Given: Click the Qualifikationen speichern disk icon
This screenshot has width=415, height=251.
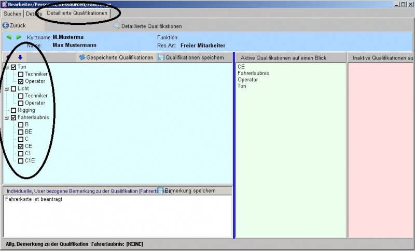Looking at the screenshot, I should [x=161, y=57].
